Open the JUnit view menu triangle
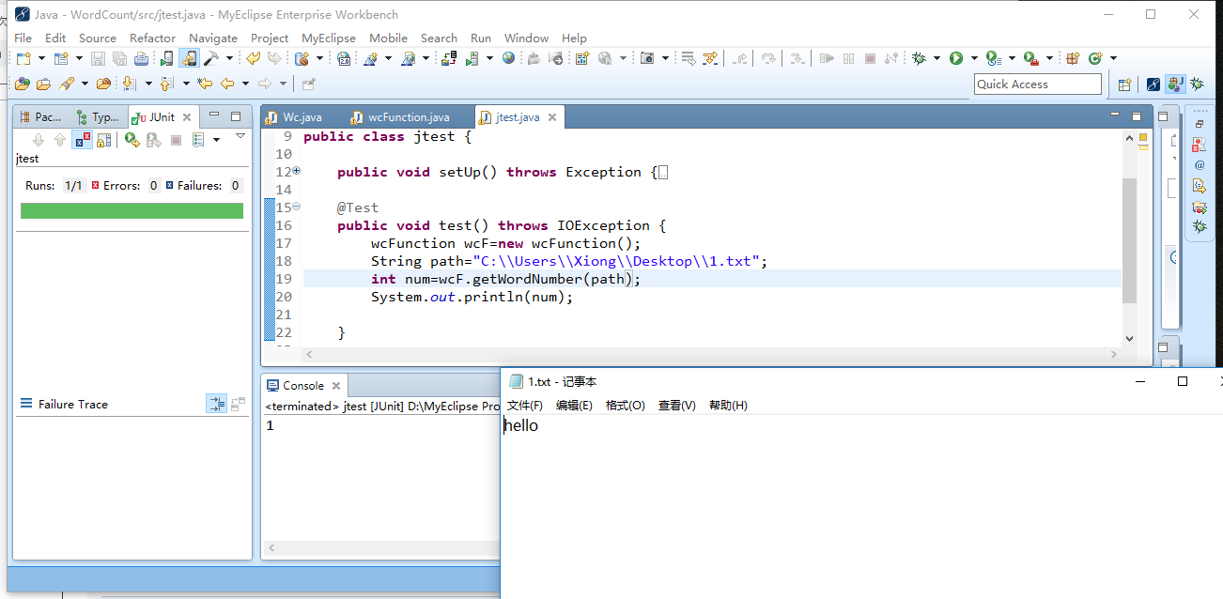Screen dimensions: 1223x599 pyautogui.click(x=240, y=137)
